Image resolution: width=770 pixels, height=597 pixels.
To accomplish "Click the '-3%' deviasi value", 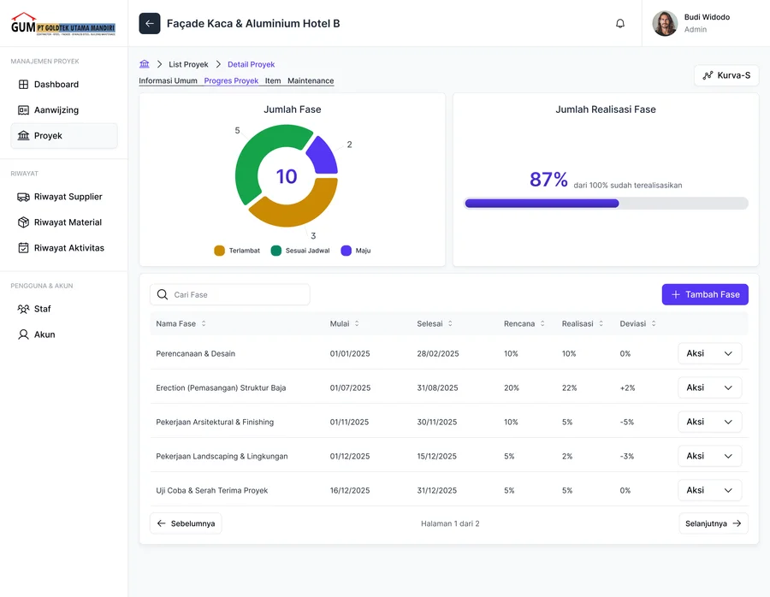I will click(626, 456).
